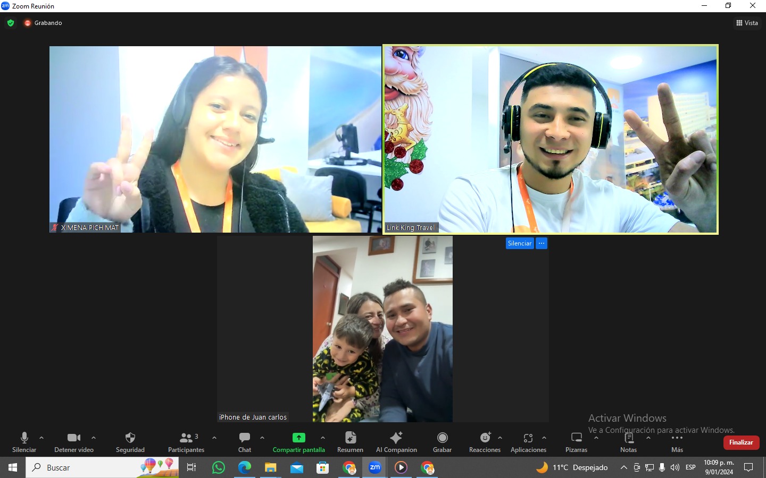Open the Vista layout menu

point(747,23)
